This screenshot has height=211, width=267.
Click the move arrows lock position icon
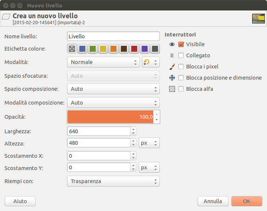click(x=172, y=78)
